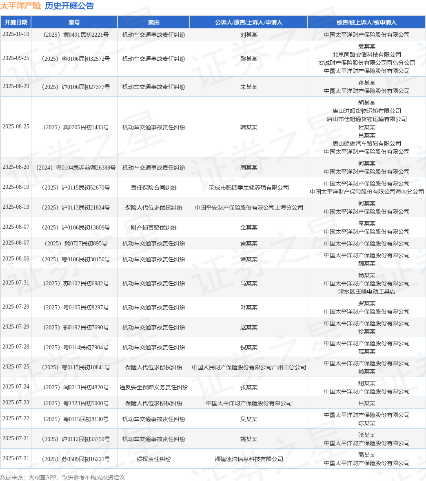Click the 公诉人/原告/上诉人/申请人 header

tap(249, 22)
